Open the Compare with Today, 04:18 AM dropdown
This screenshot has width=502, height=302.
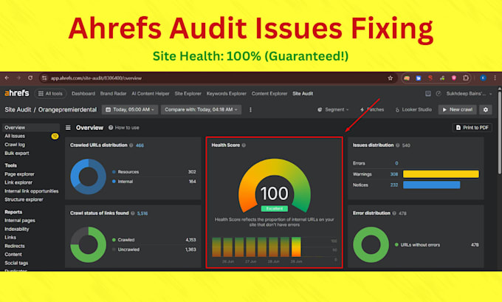pyautogui.click(x=201, y=109)
